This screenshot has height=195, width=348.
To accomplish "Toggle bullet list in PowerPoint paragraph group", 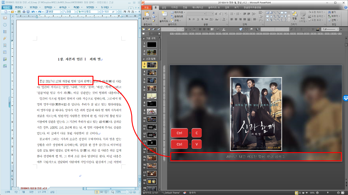I will point(232,14).
